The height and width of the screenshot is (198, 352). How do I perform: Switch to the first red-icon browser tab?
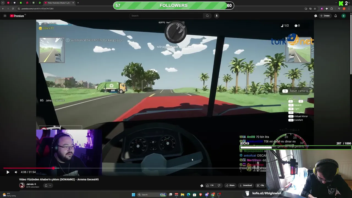8,3
